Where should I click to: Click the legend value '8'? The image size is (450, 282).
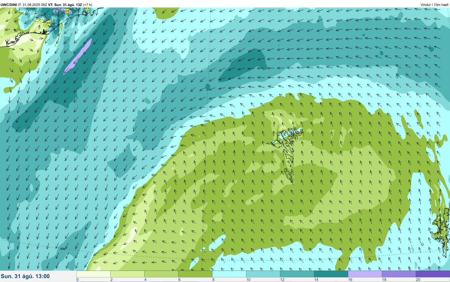pyautogui.click(x=213, y=280)
